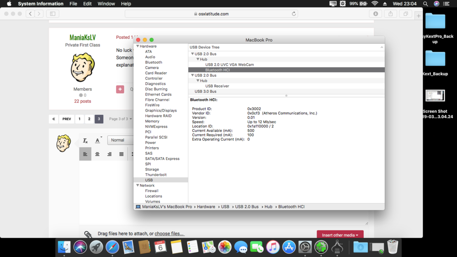Open Mail stamp icon in Dock

[x=128, y=247]
